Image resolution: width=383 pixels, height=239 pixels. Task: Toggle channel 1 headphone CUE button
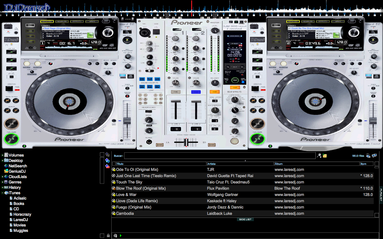176,92
